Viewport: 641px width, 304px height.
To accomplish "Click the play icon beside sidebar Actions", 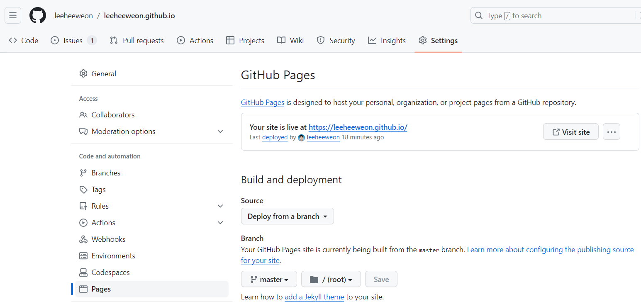I will click(83, 223).
